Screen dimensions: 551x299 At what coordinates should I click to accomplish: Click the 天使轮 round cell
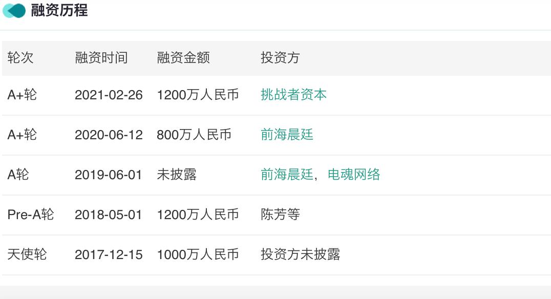[x=27, y=254]
